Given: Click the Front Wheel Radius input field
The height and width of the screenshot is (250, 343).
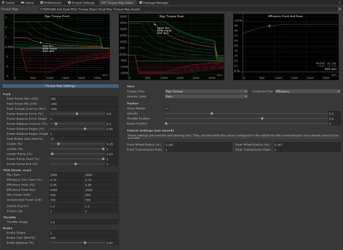Looking at the screenshot, I should coord(199,145).
